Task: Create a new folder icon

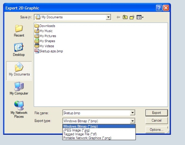Action: [132, 17]
